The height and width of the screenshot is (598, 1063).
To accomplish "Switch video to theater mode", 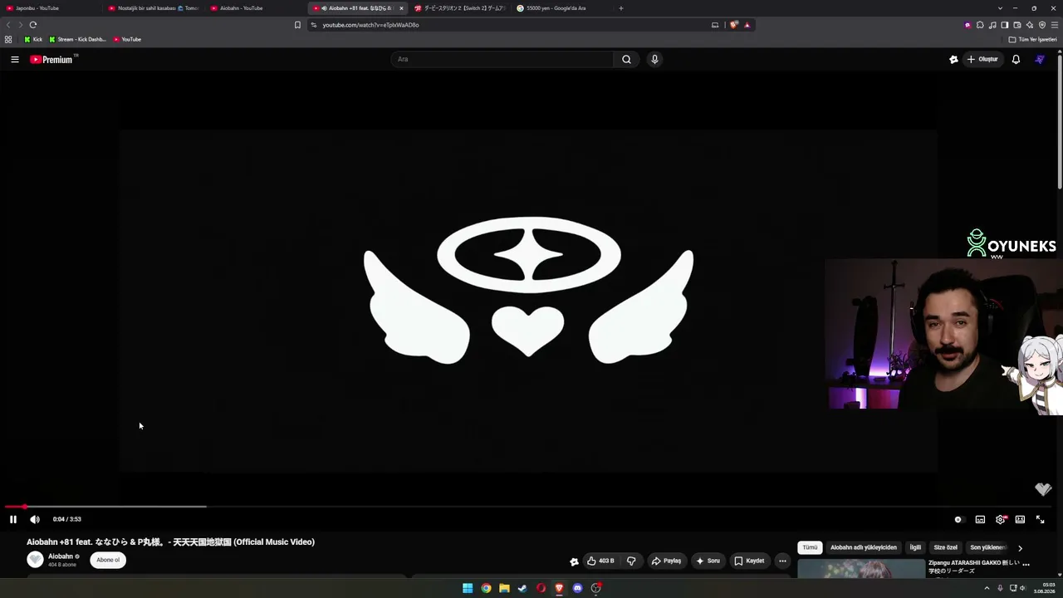I will [1020, 519].
